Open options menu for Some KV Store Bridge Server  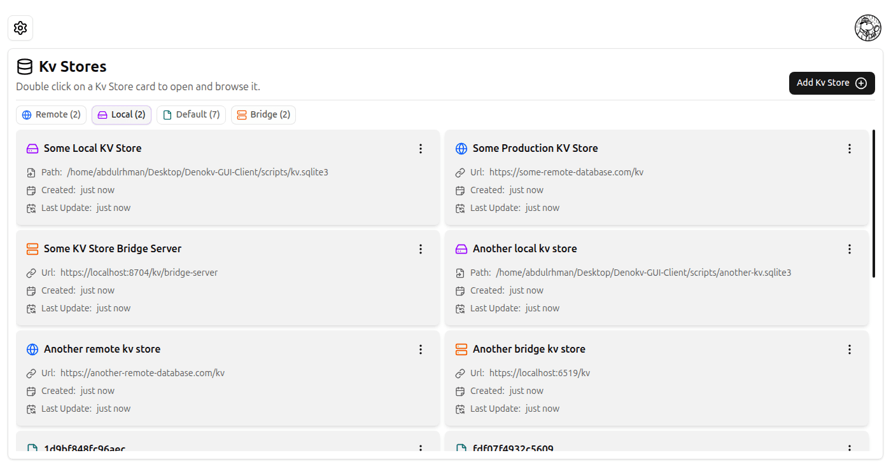[x=421, y=249]
